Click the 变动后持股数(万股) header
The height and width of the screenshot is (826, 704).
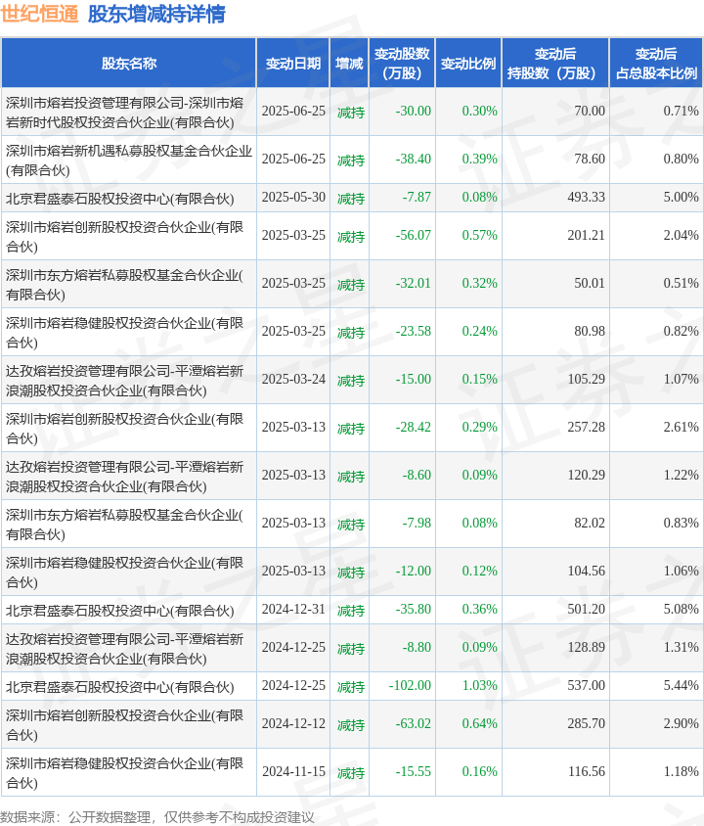point(555,64)
